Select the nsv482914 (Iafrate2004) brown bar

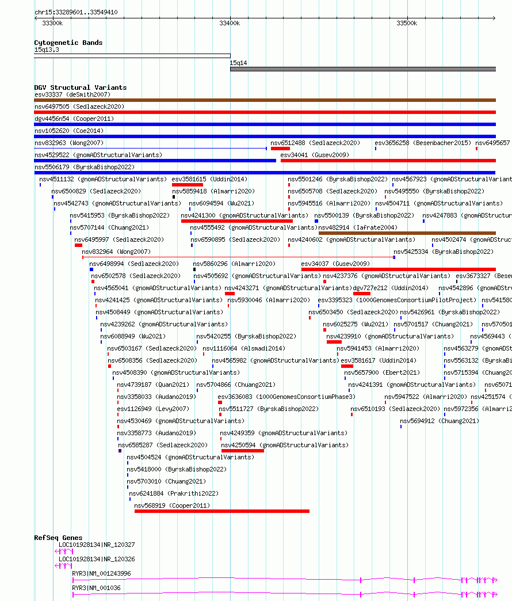point(407,233)
